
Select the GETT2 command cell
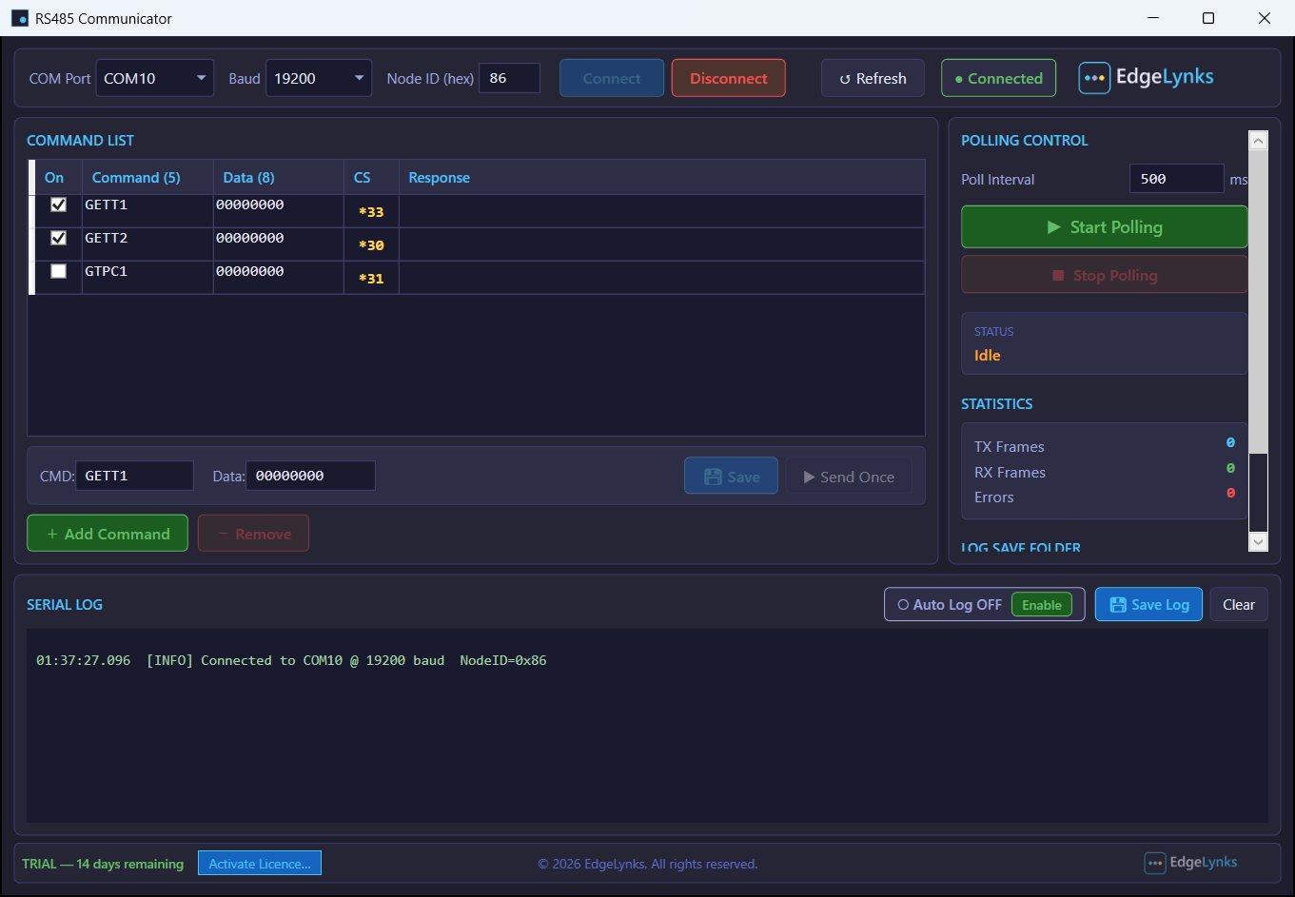pyautogui.click(x=147, y=244)
